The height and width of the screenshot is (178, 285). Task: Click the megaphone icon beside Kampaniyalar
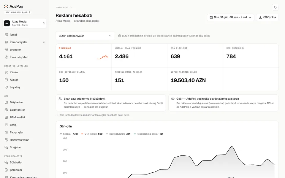point(6,42)
